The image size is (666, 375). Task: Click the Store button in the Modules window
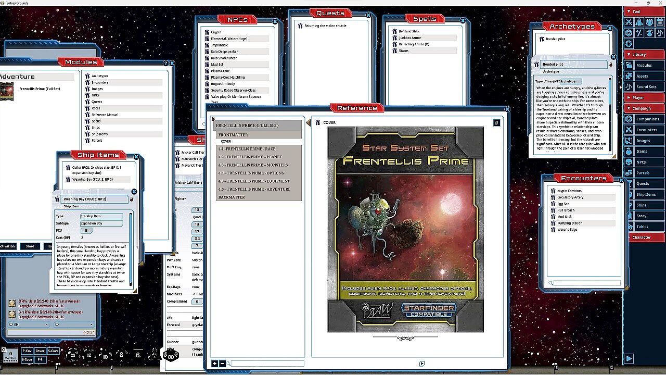coord(30,246)
